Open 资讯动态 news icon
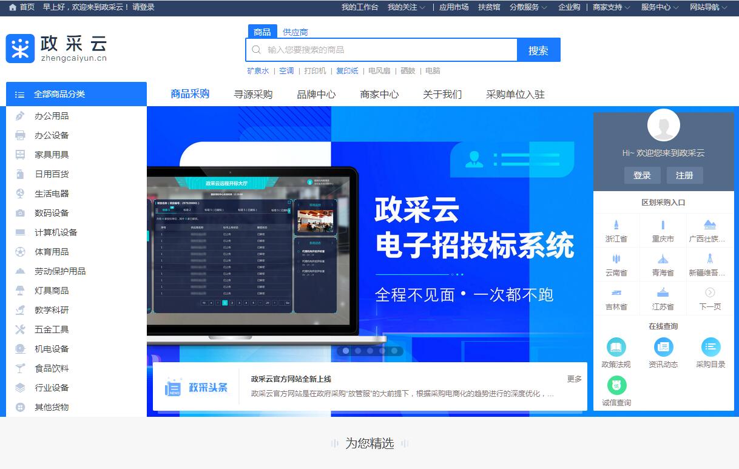The height and width of the screenshot is (469, 739). tap(663, 347)
